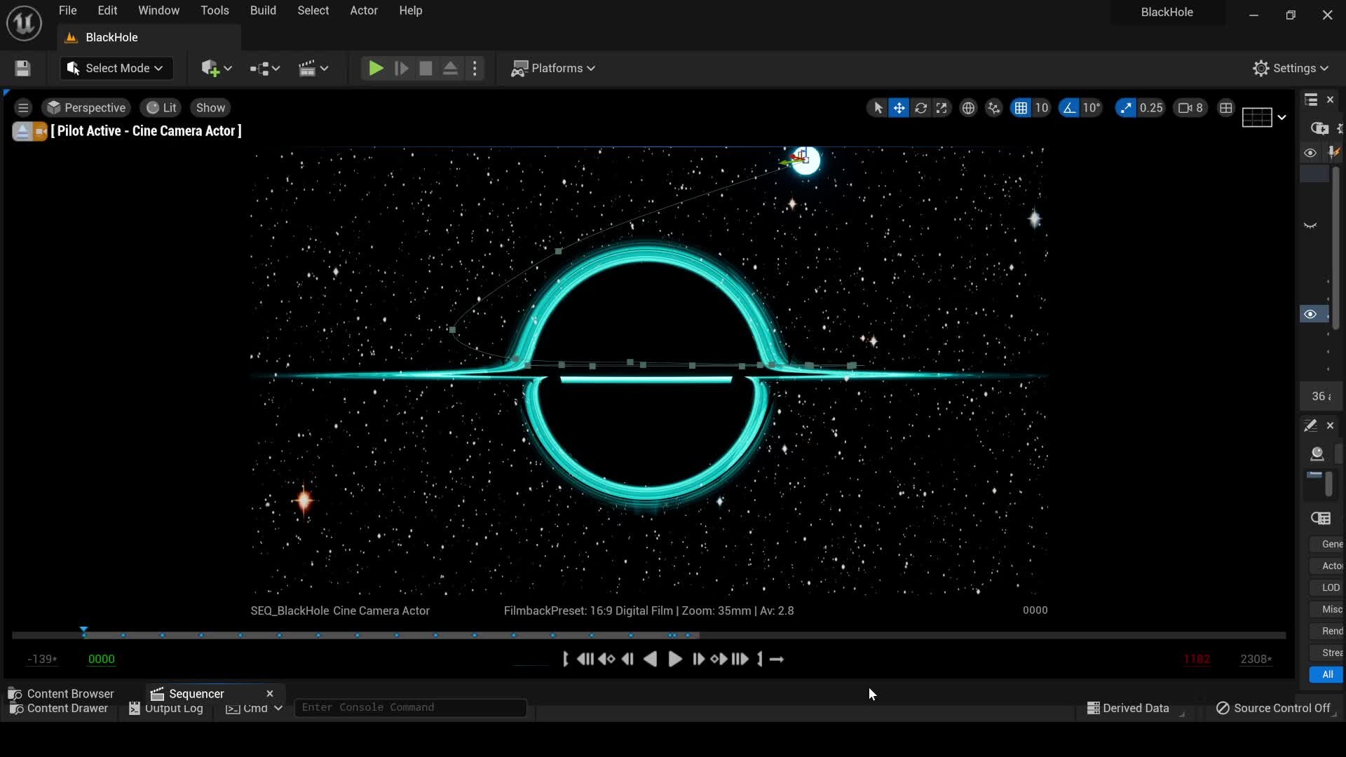Click the Enter Console Command field
Image resolution: width=1346 pixels, height=757 pixels.
tap(411, 707)
